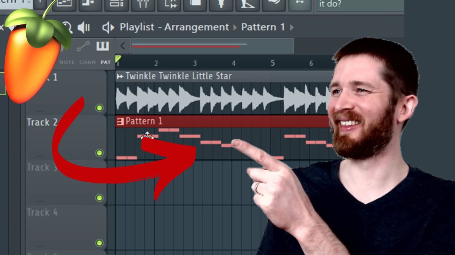Click the Twinkle Twinkle clip menu icon

[120, 76]
